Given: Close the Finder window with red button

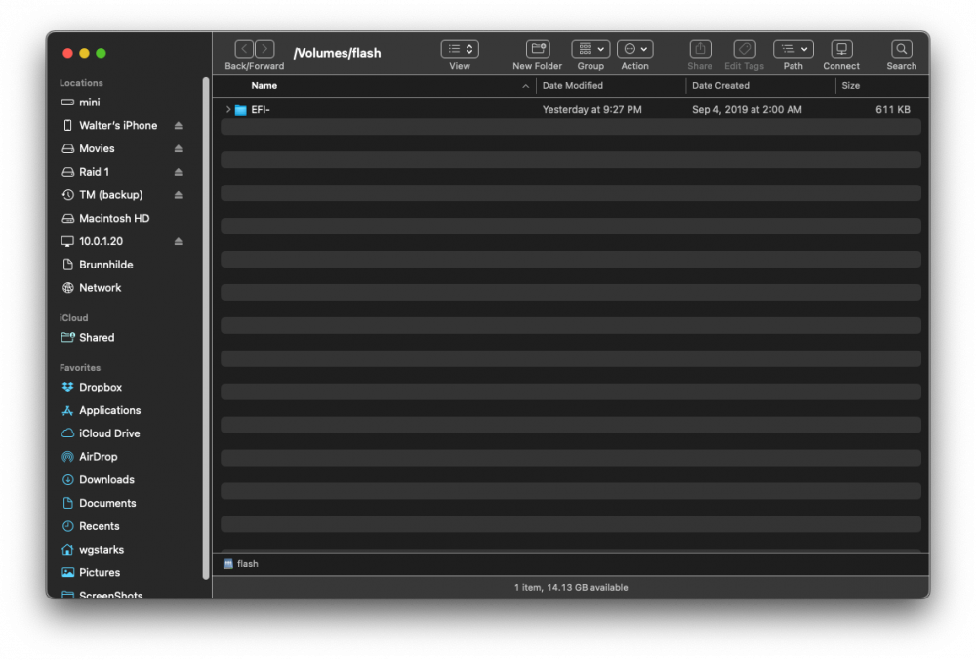Looking at the screenshot, I should pos(68,53).
